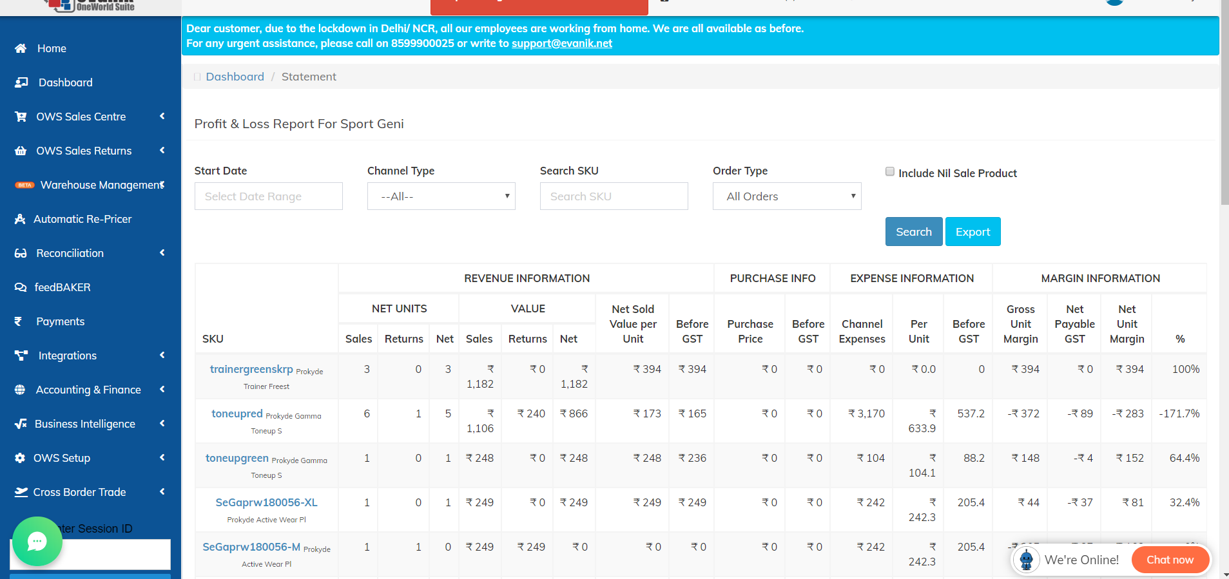Click the OWS Setup gear icon
The width and height of the screenshot is (1229, 579).
[x=20, y=458]
